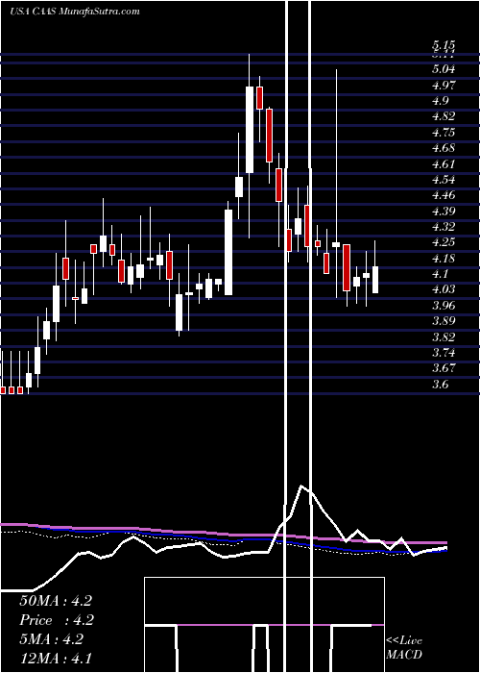Click the <<Live label
The image size is (480, 673).
pos(404,641)
